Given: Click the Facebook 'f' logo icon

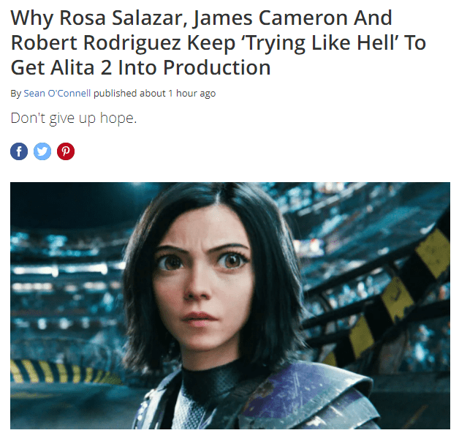Looking at the screenshot, I should [19, 151].
